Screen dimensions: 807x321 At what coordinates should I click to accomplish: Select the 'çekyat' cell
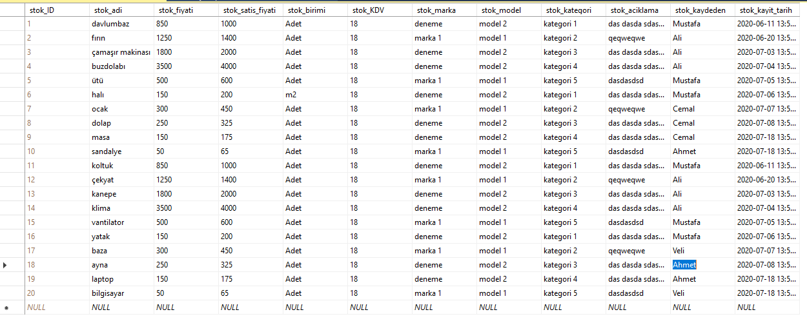121,180
